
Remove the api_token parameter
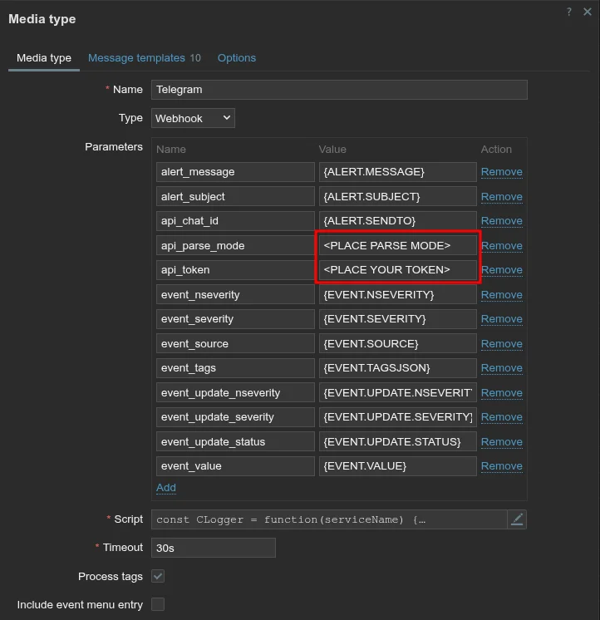[x=502, y=269]
